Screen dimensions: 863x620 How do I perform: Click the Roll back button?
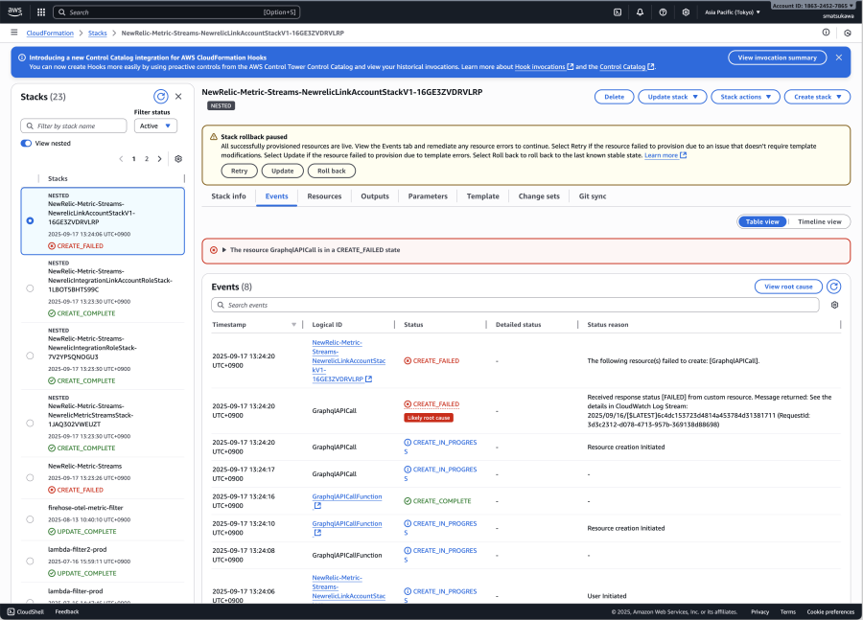[332, 172]
